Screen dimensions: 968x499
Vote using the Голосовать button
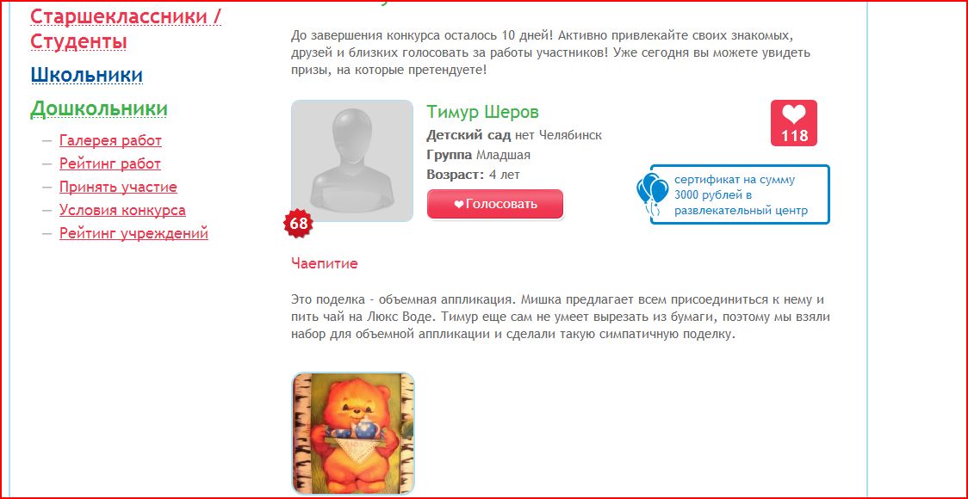495,204
